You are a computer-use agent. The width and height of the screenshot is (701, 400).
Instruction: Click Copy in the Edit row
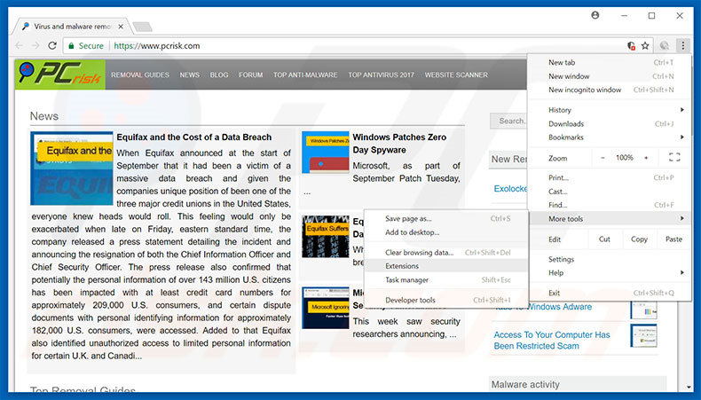tap(639, 239)
